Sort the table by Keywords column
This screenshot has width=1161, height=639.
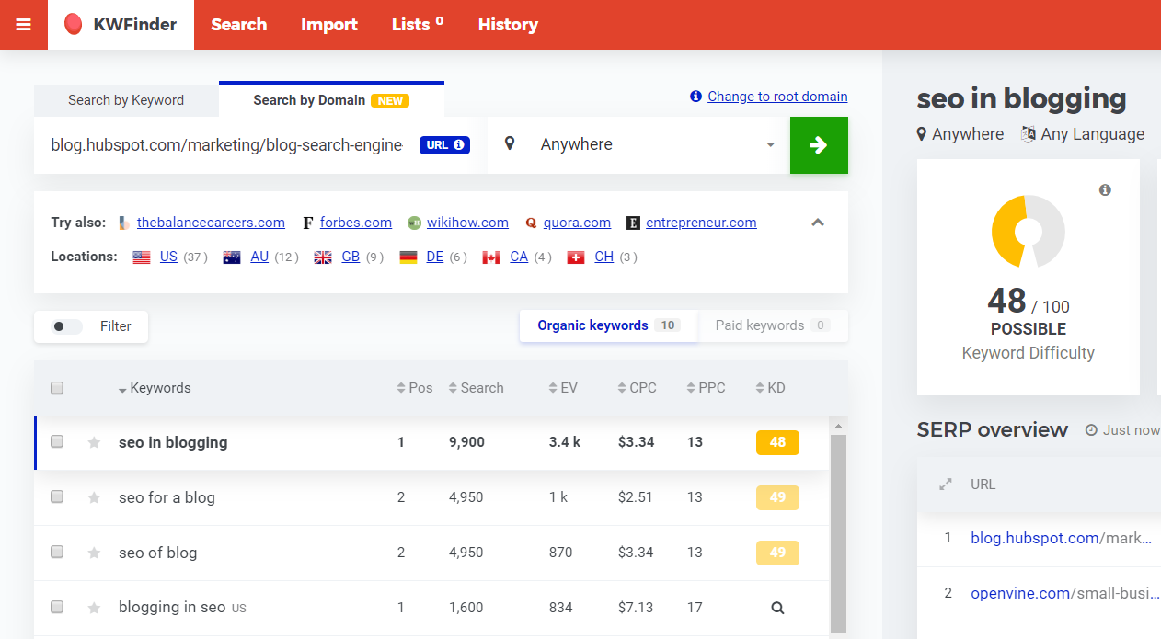tap(155, 388)
